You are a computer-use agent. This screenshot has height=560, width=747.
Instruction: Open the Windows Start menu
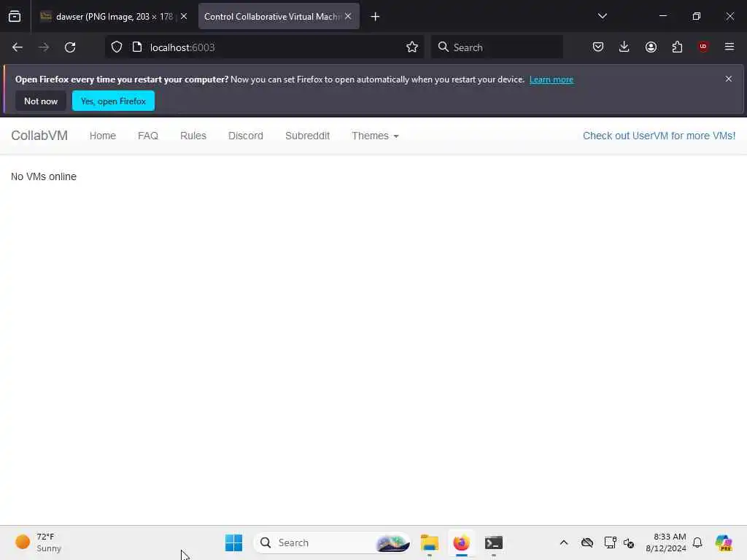(233, 542)
